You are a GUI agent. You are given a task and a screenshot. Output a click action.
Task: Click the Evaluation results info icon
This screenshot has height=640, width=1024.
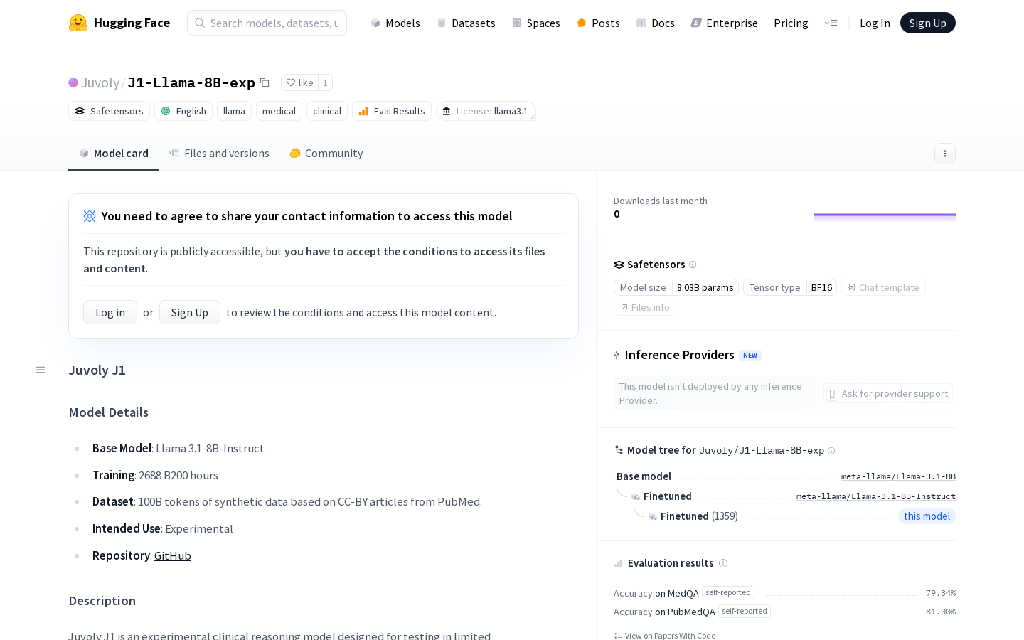(x=723, y=563)
